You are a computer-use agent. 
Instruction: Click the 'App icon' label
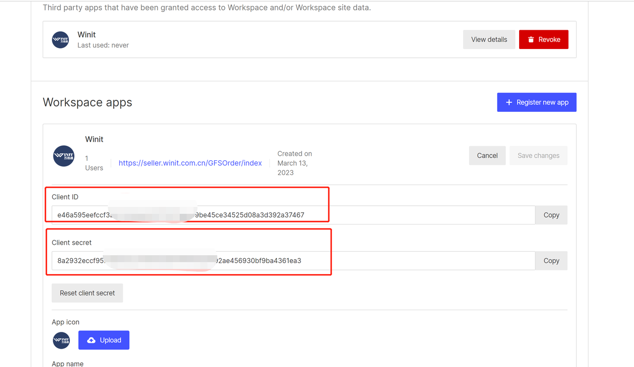65,322
